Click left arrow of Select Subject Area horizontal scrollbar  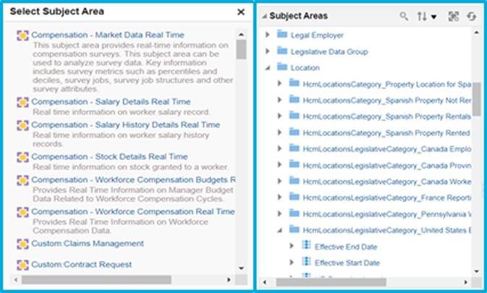[16, 280]
